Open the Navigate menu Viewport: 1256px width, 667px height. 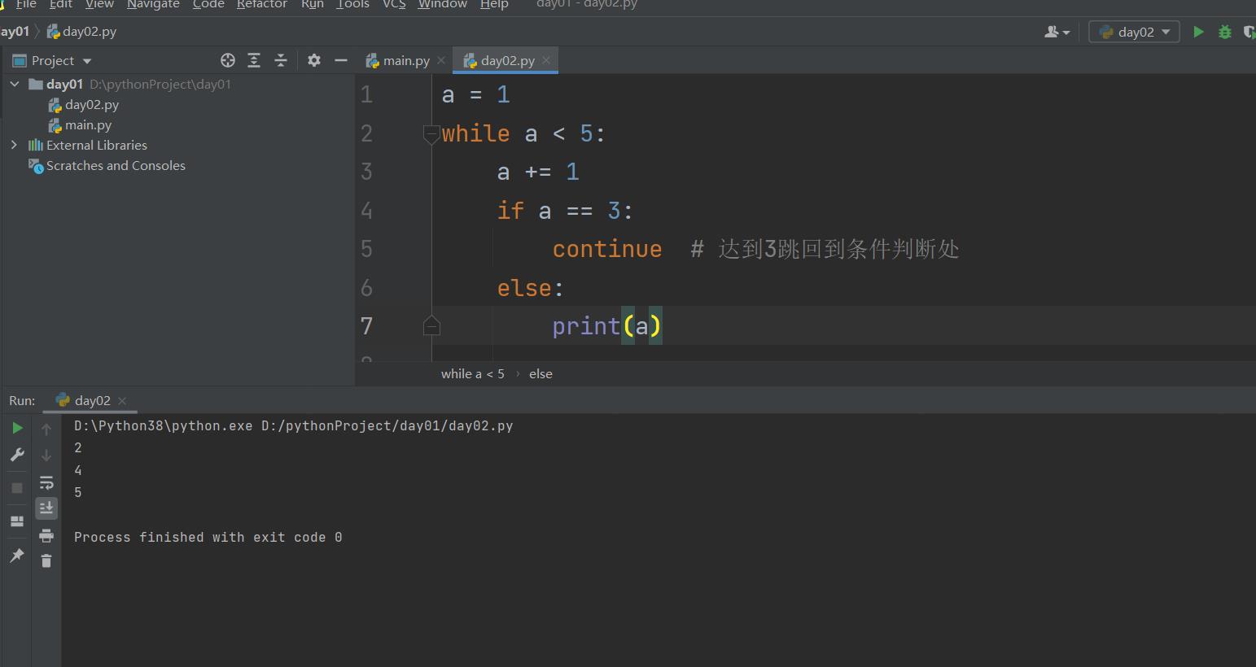pos(153,4)
